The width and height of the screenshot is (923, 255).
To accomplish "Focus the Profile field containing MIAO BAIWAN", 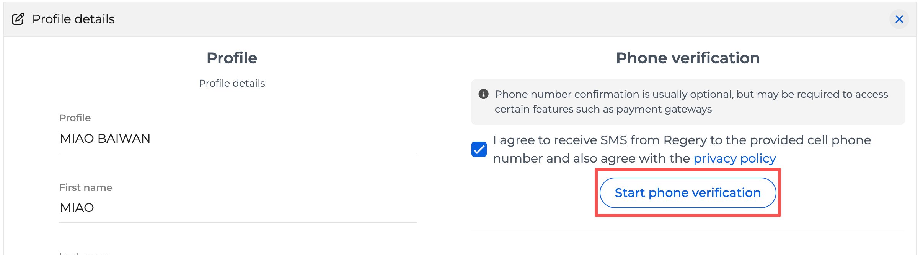I will point(237,139).
